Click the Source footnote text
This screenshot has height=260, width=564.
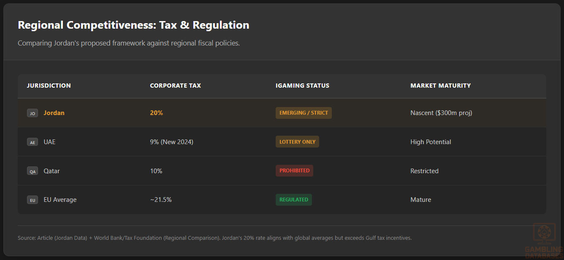pyautogui.click(x=214, y=238)
